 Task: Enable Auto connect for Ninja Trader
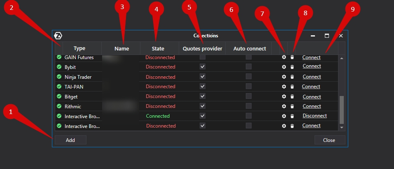248,77
